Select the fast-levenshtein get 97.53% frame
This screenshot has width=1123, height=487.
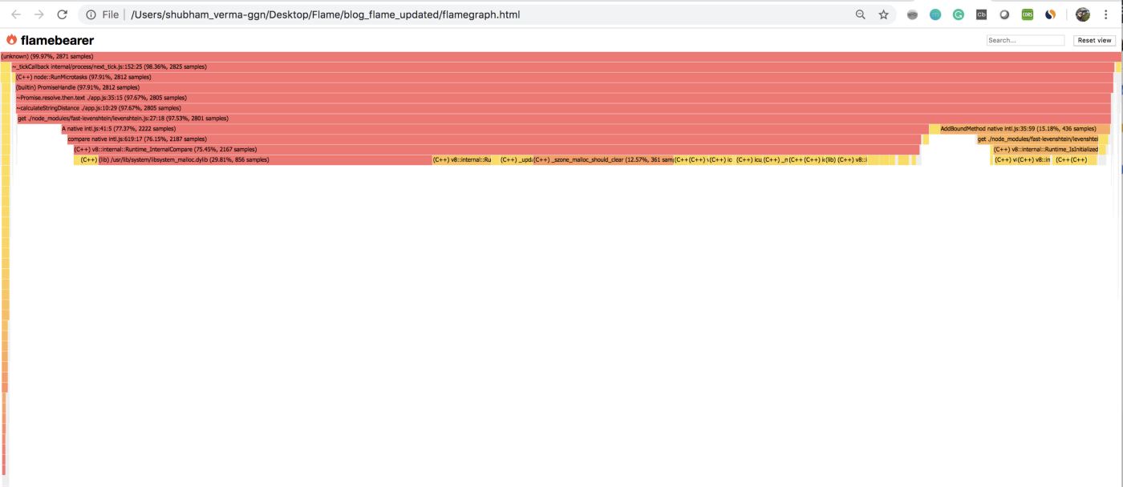click(x=564, y=119)
